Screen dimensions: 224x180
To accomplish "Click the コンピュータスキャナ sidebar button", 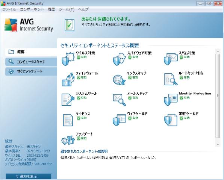I will coord(31,62).
